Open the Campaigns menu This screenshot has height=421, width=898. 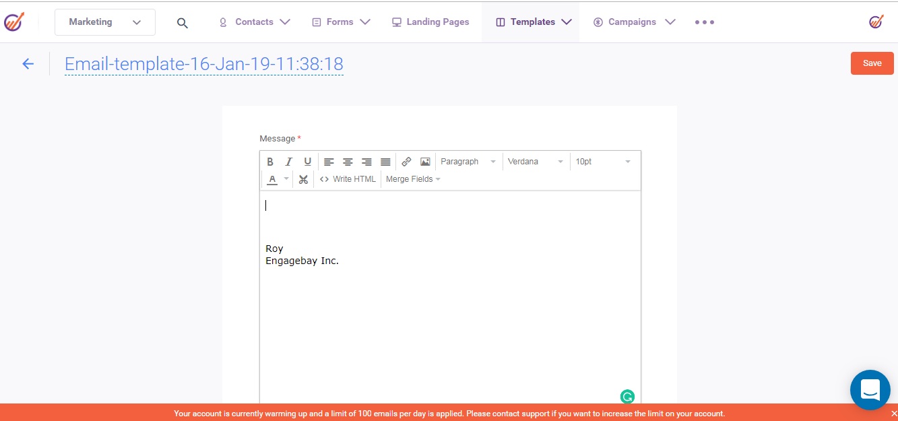[x=633, y=22]
